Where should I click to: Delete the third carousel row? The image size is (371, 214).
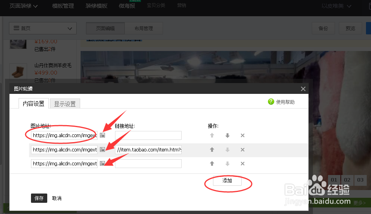242,163
